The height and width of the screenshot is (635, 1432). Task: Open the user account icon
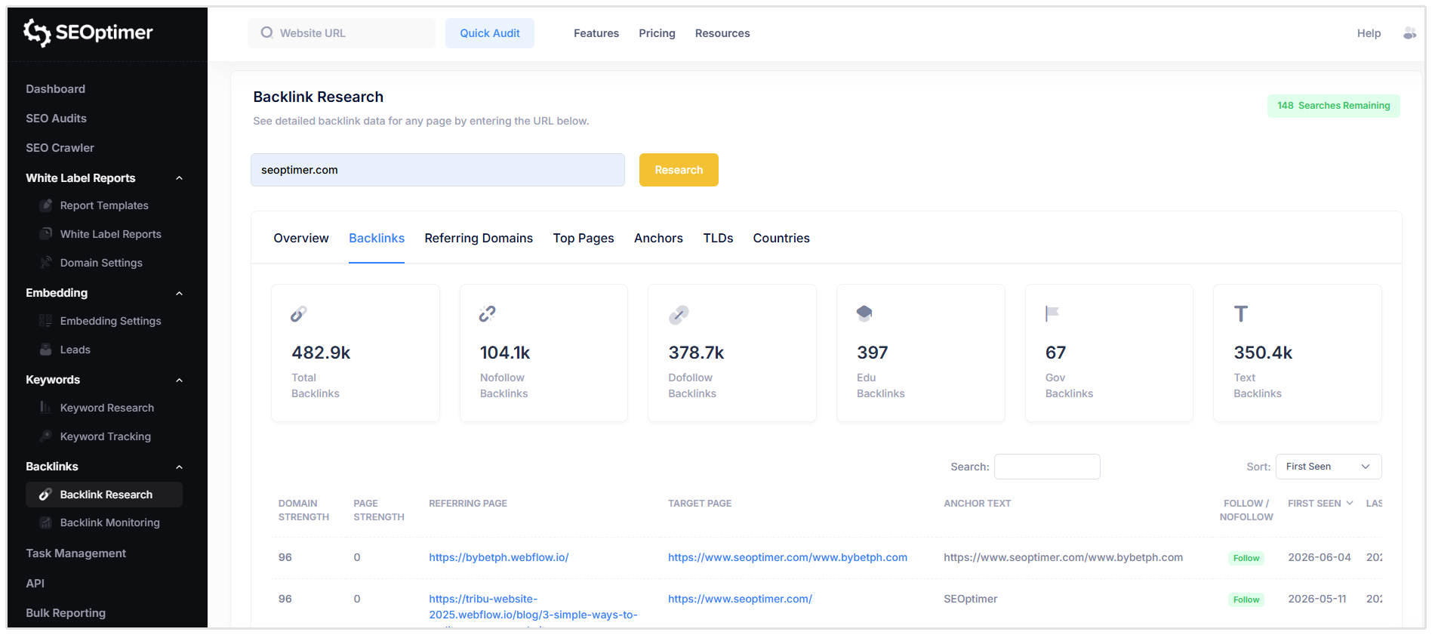pyautogui.click(x=1409, y=33)
